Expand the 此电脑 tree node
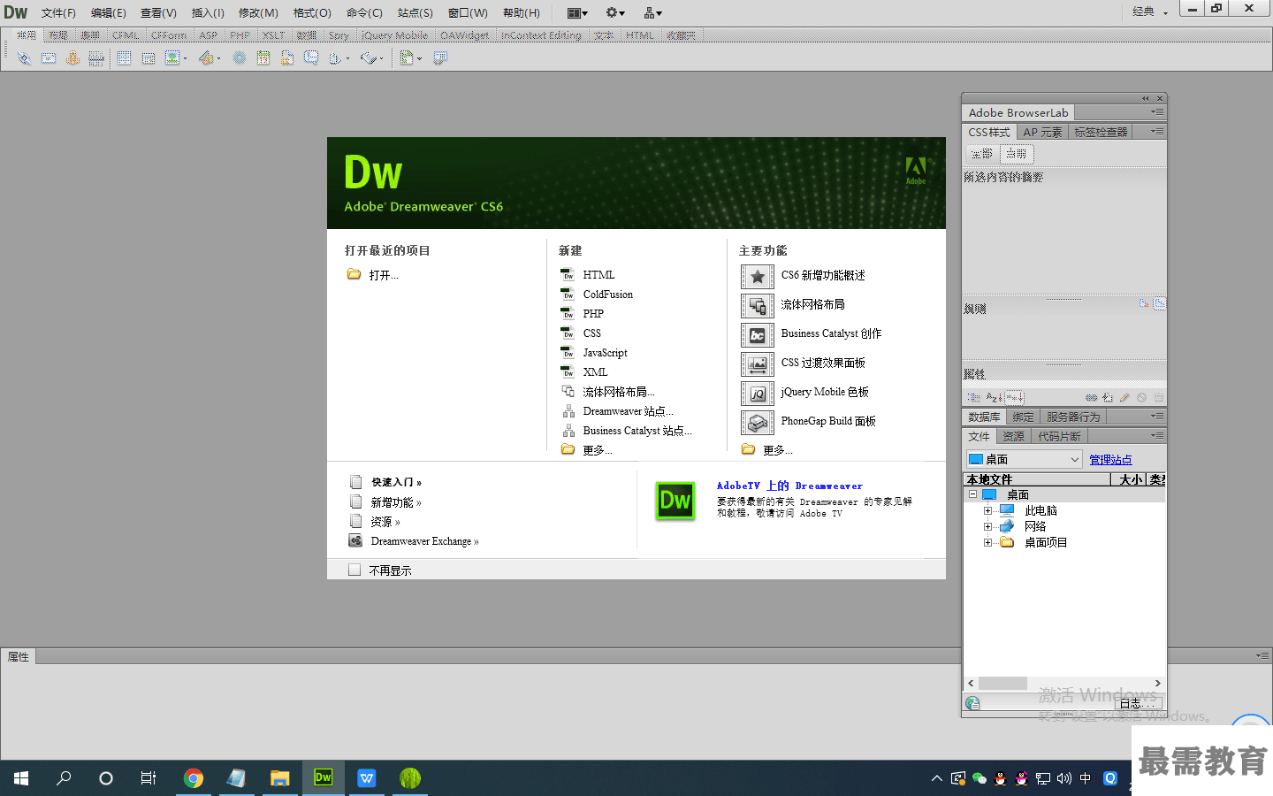This screenshot has height=796, width=1273. [988, 510]
